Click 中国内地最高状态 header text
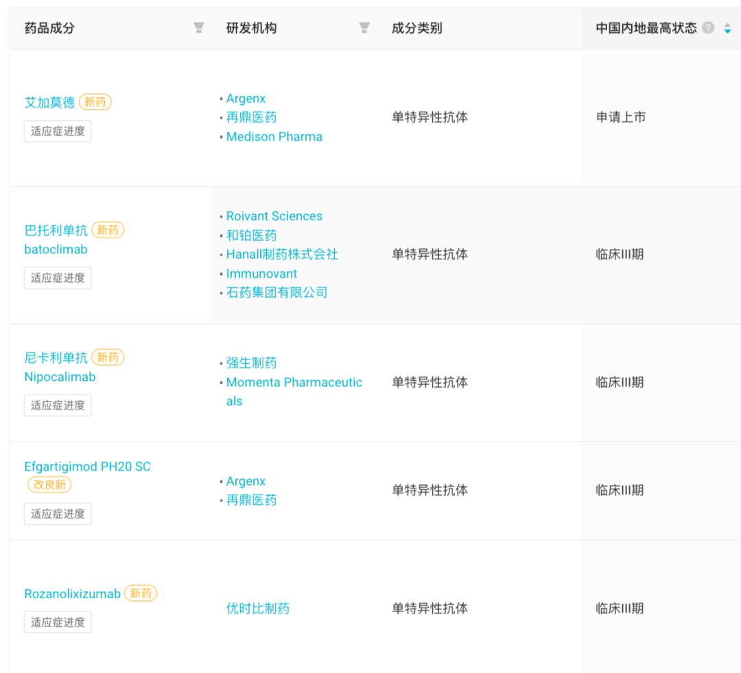The height and width of the screenshot is (673, 741). [x=646, y=28]
